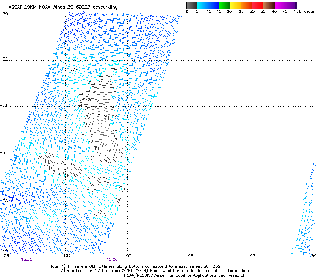The width and height of the screenshot is (316, 278).
Task: Click the -96 longitude axis label
Action: tap(189, 256)
